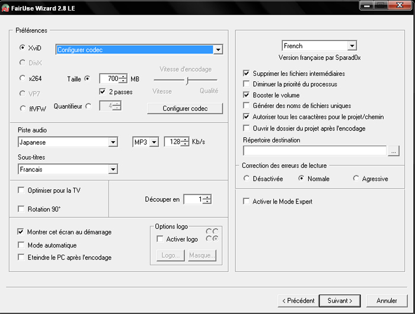The image size is (415, 314).
Task: Uncheck Supprimer les fichiers intermédiaires
Action: coord(247,73)
